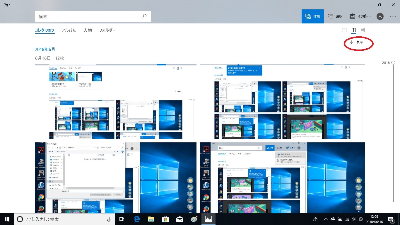Click the 表示 show button
400x225 pixels.
[357, 42]
